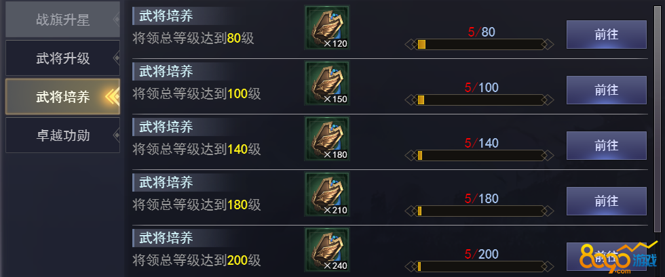Select the 武将培养 tab
This screenshot has height=277, width=665.
pyautogui.click(x=62, y=97)
